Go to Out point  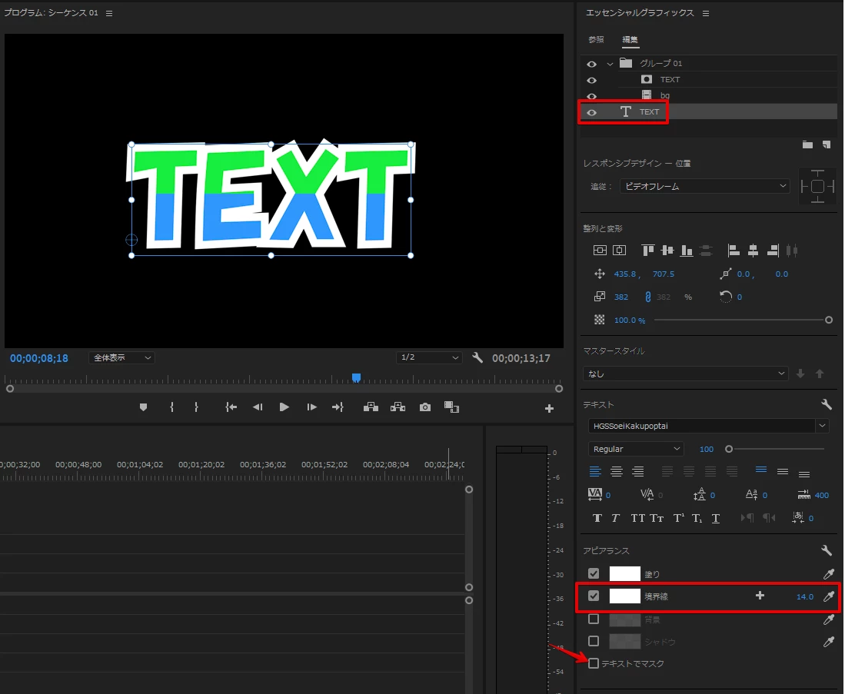coord(338,407)
